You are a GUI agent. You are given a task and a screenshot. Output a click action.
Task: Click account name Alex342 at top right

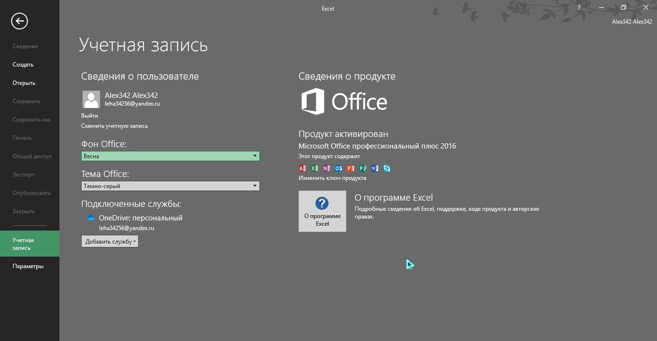(x=632, y=22)
